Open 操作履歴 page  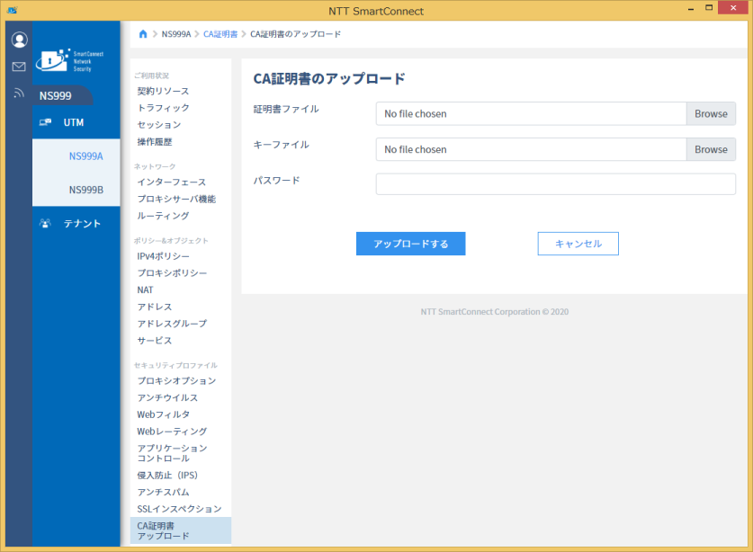pos(154,142)
